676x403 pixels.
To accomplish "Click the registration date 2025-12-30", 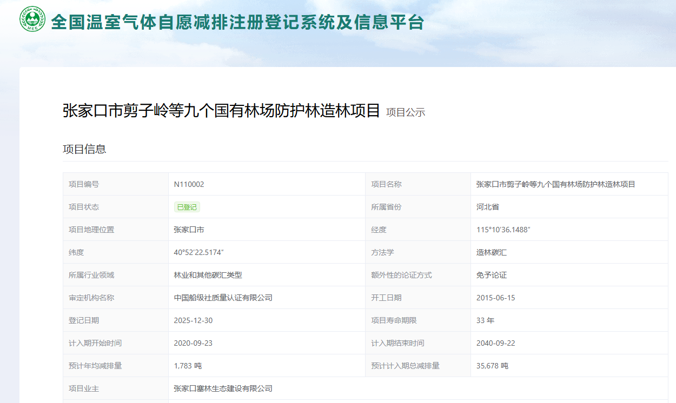I will pos(193,320).
